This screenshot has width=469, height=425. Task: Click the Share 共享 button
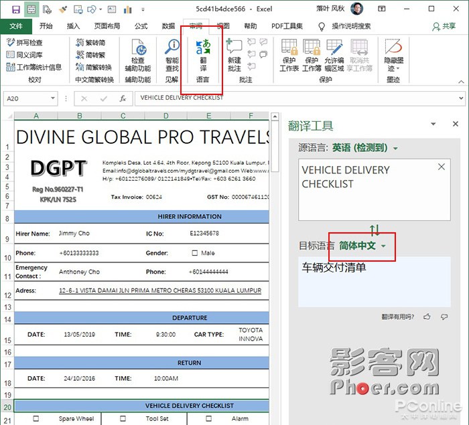(x=444, y=26)
